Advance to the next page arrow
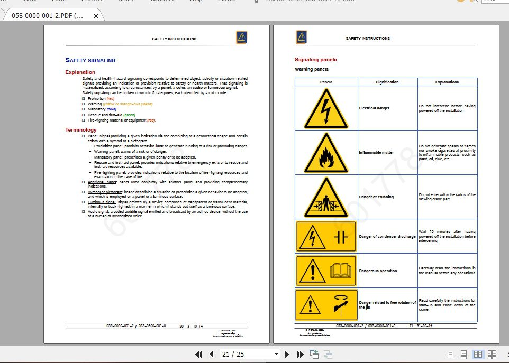 click(287, 354)
